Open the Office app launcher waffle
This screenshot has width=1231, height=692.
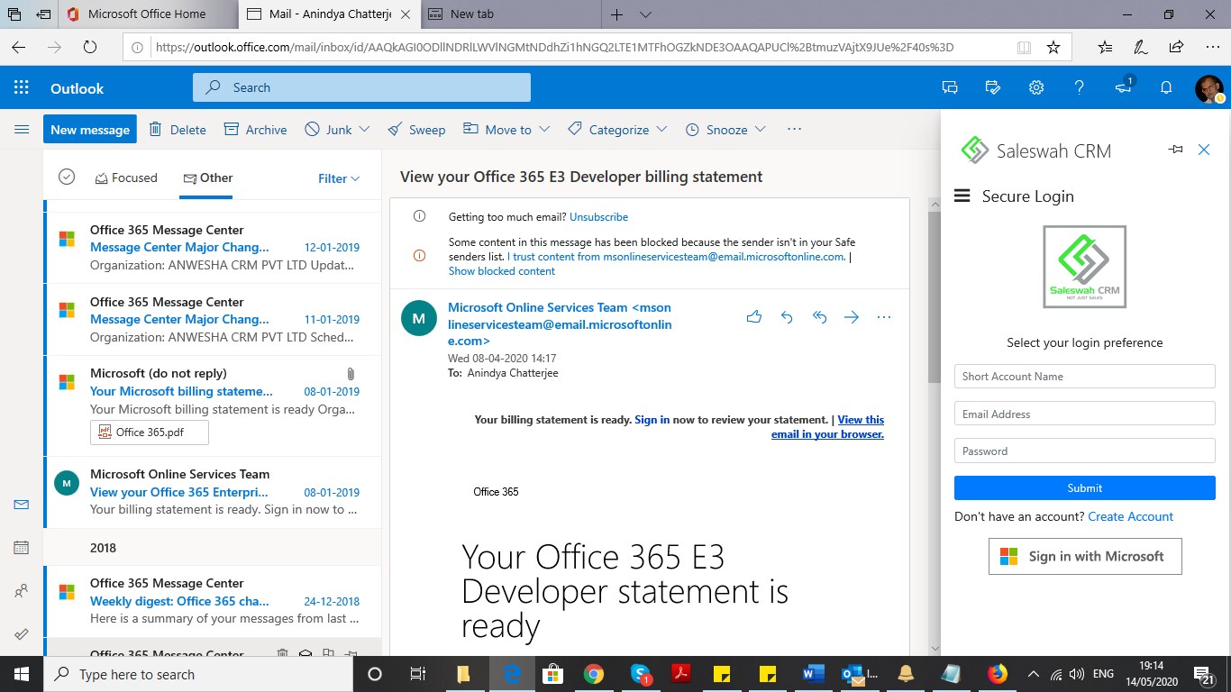pyautogui.click(x=22, y=88)
